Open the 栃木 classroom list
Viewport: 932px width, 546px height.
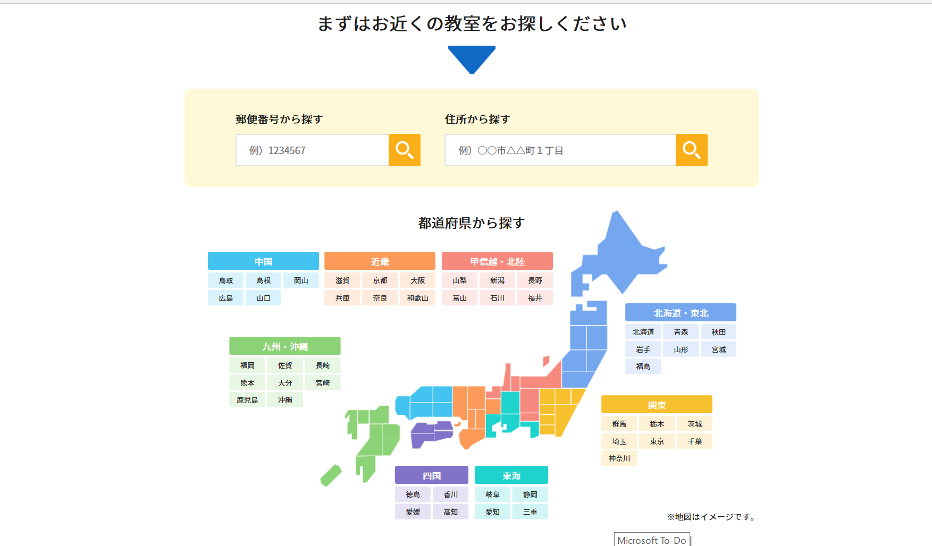point(657,424)
